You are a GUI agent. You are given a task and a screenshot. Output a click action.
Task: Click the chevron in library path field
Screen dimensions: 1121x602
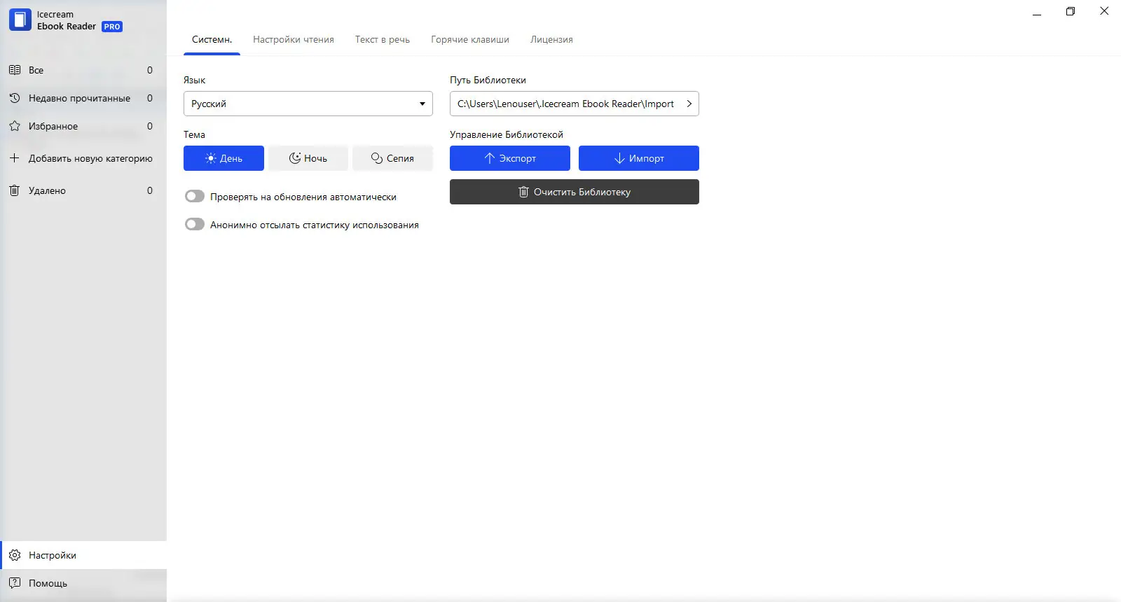pos(689,104)
